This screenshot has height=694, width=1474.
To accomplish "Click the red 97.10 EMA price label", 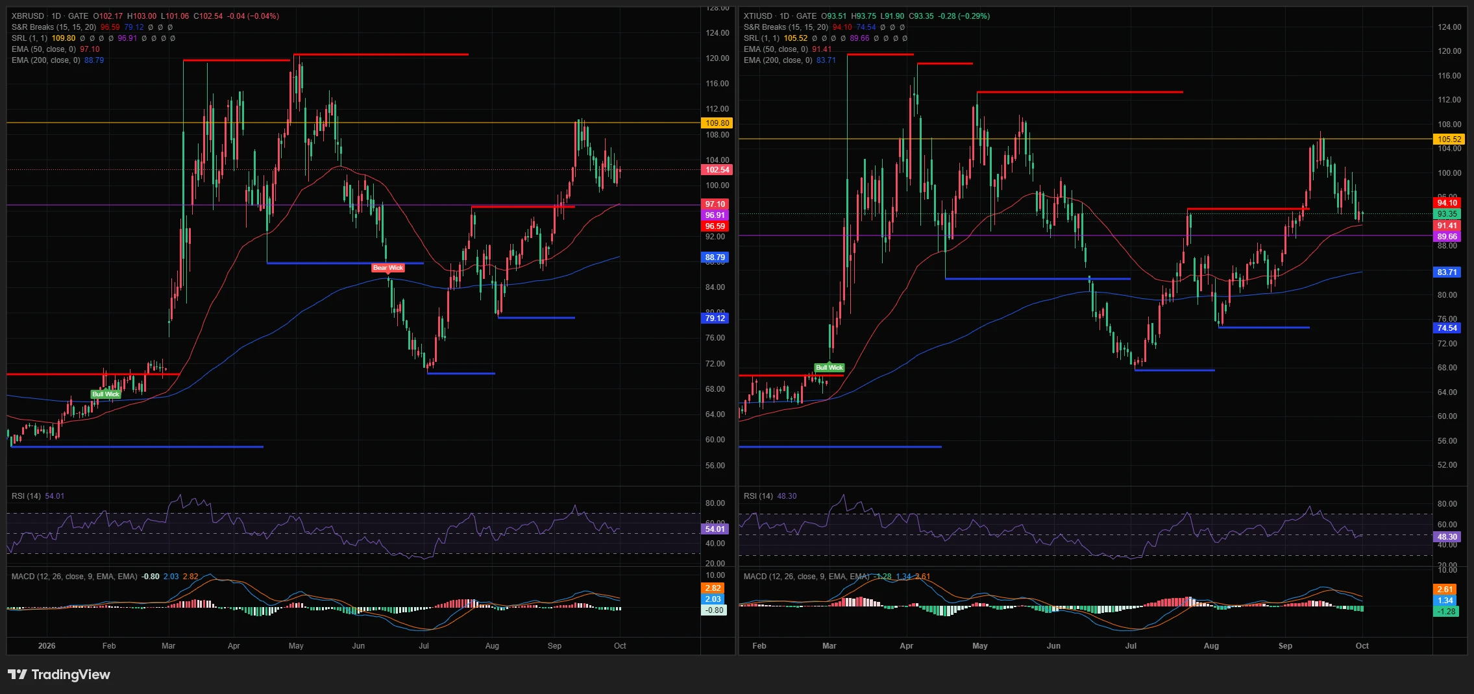I will coord(715,204).
